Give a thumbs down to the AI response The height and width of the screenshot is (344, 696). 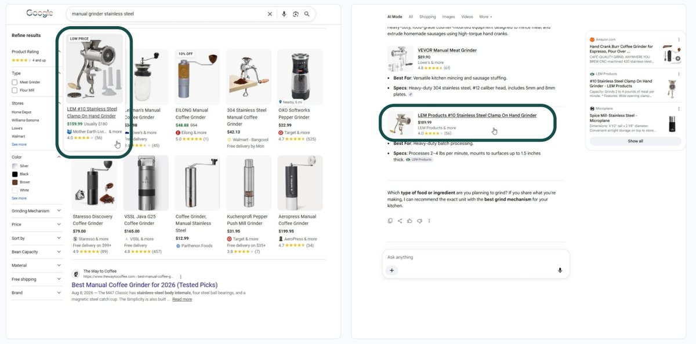(x=419, y=221)
